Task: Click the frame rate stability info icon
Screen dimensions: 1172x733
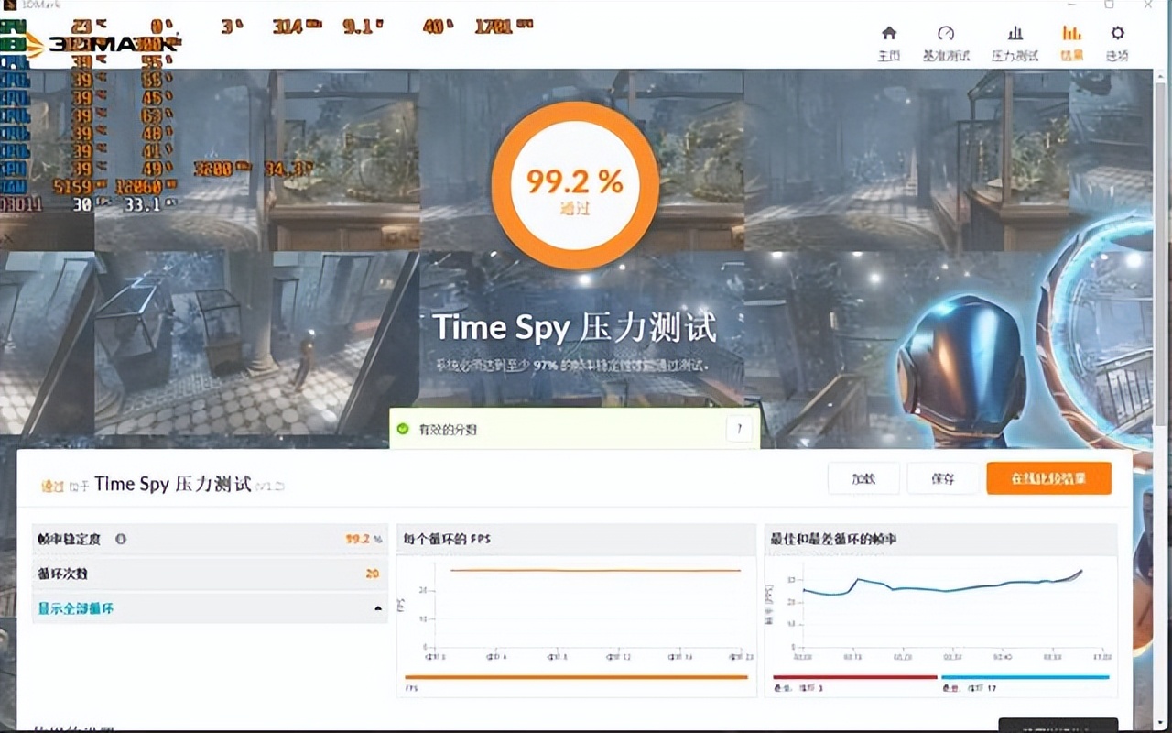Action: [x=120, y=540]
